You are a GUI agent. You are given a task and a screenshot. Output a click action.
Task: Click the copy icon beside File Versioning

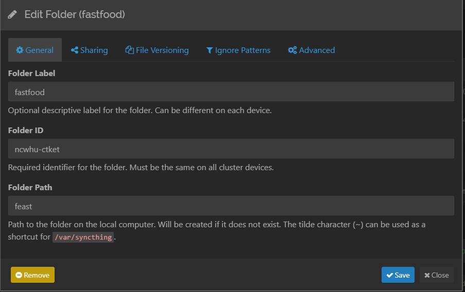[129, 50]
